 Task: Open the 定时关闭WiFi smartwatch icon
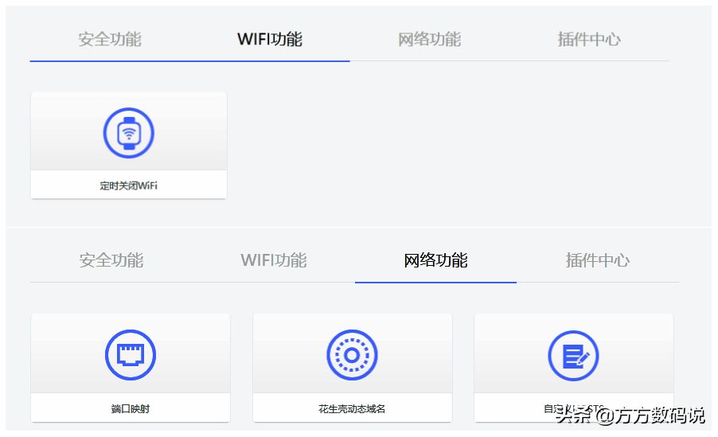click(x=129, y=133)
